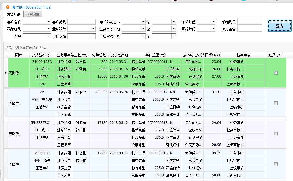Open the 上级审核日期 end date dropdown
Image resolution: width=293 pixels, height=181 pixels.
[x=174, y=36]
